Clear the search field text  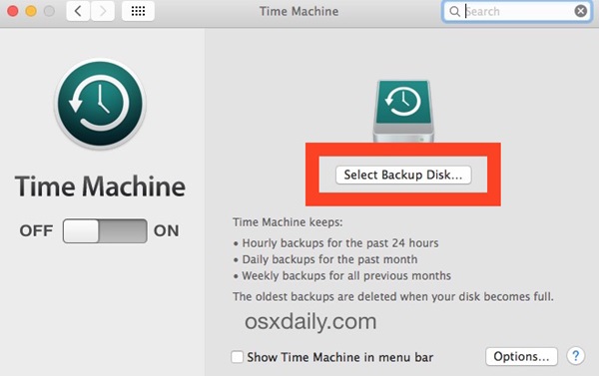pos(581,11)
